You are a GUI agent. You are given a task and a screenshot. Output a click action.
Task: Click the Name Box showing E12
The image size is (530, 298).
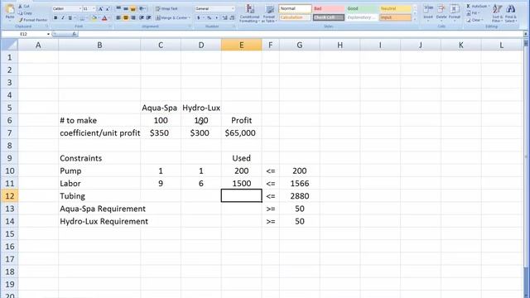[24, 34]
